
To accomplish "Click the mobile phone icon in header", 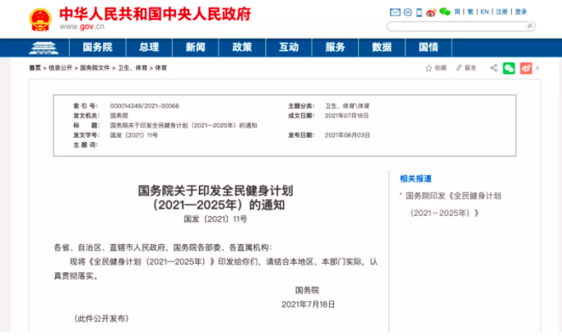I will (x=419, y=13).
